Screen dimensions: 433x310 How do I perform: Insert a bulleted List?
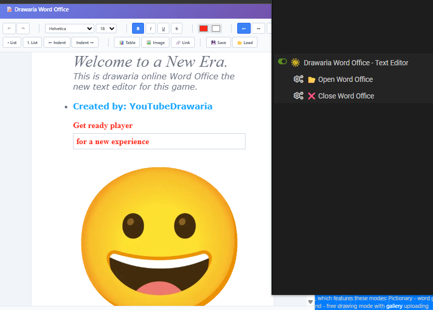(x=12, y=43)
